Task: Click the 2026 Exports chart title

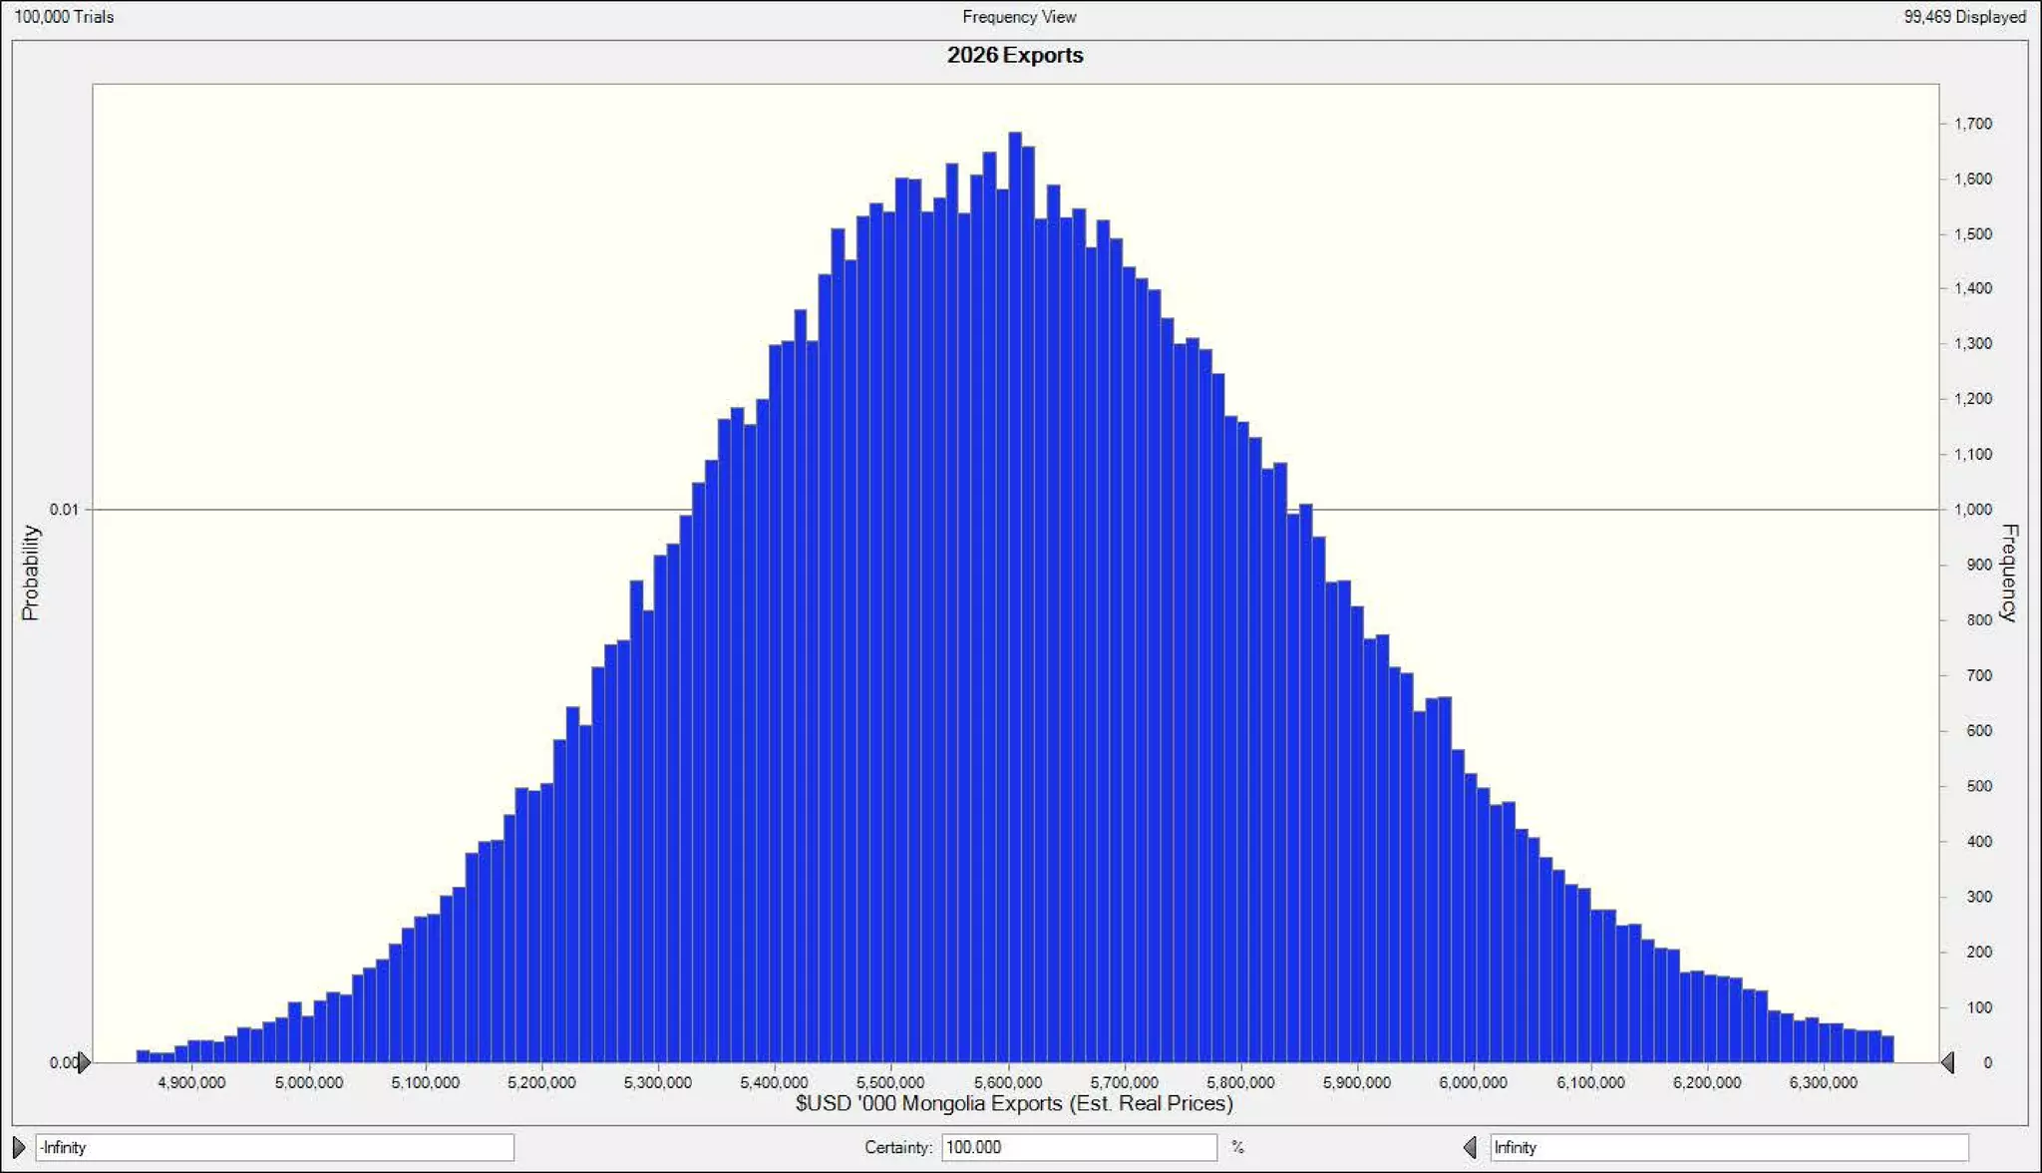Action: pos(1015,55)
